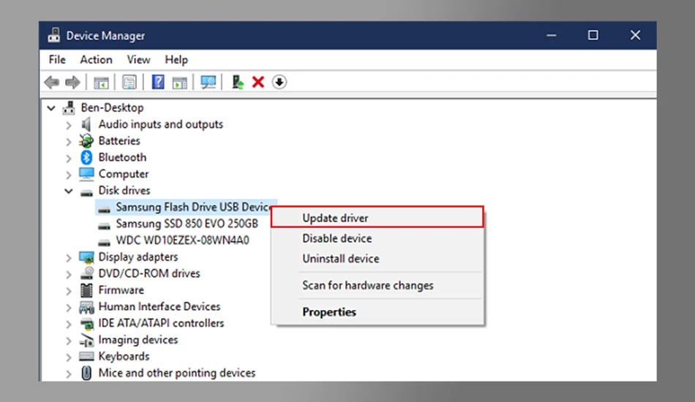Image resolution: width=695 pixels, height=402 pixels.
Task: Click the Forward arrow toolbar icon
Action: coord(72,83)
